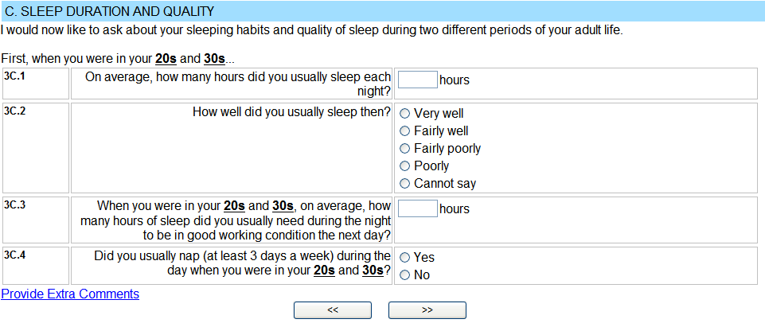The height and width of the screenshot is (327, 765).
Task: Open the Provide Extra Comments link
Action: point(70,294)
